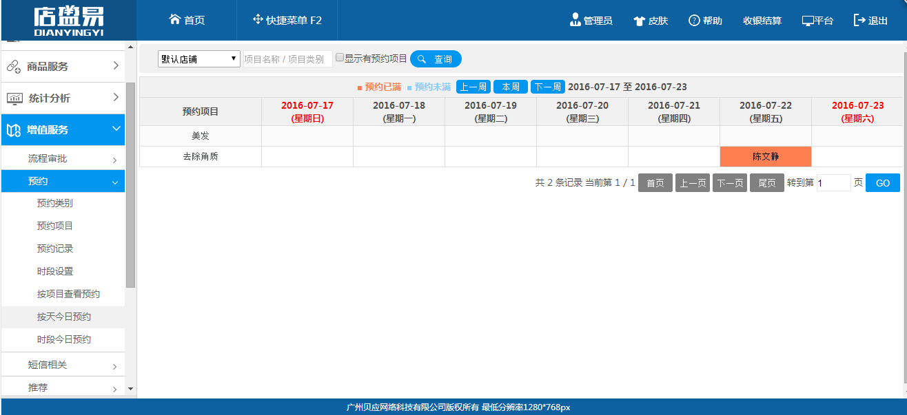Viewport: 907px width, 415px height.
Task: Click the 帮助 question mark icon
Action: (694, 20)
